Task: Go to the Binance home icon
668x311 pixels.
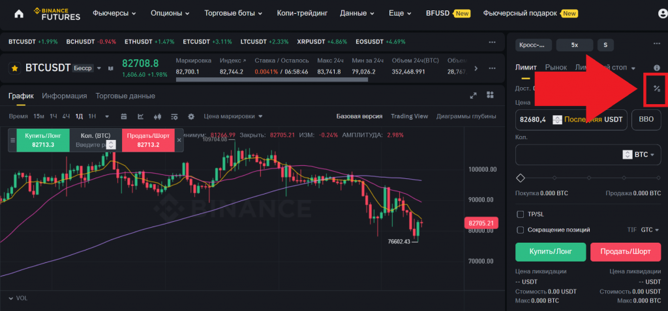Action: pos(19,14)
